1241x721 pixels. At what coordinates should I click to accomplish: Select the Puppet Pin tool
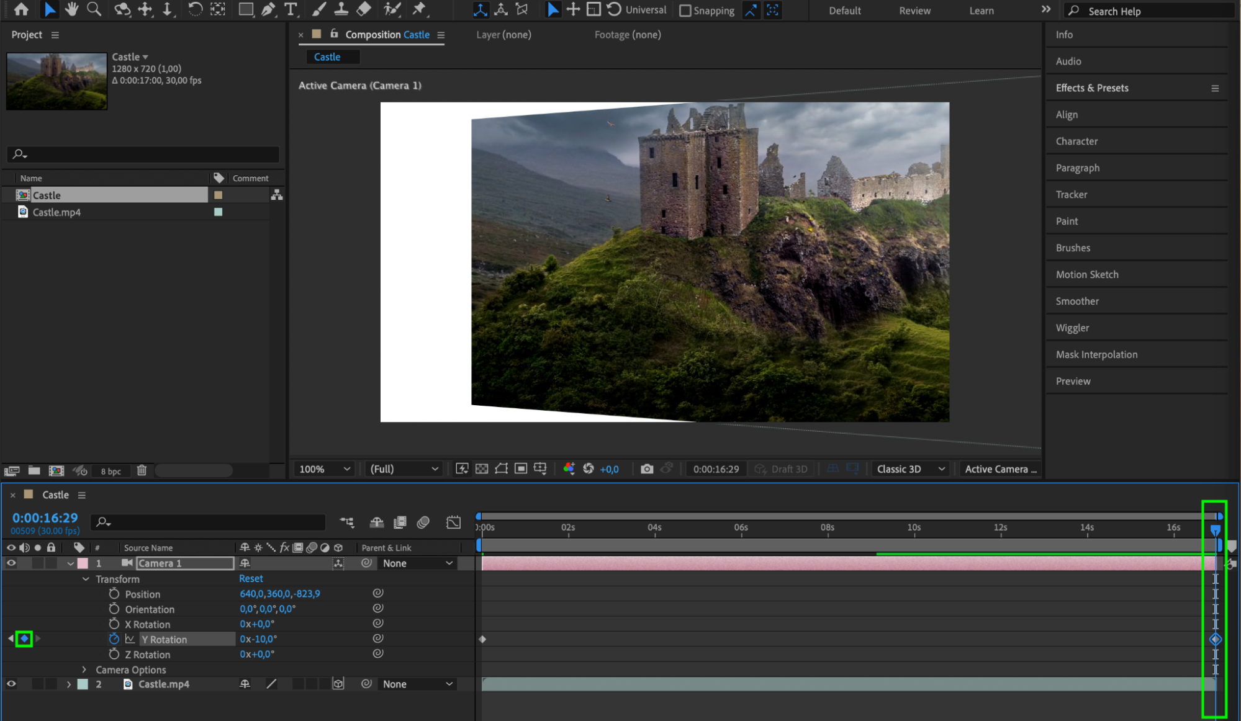[420, 9]
